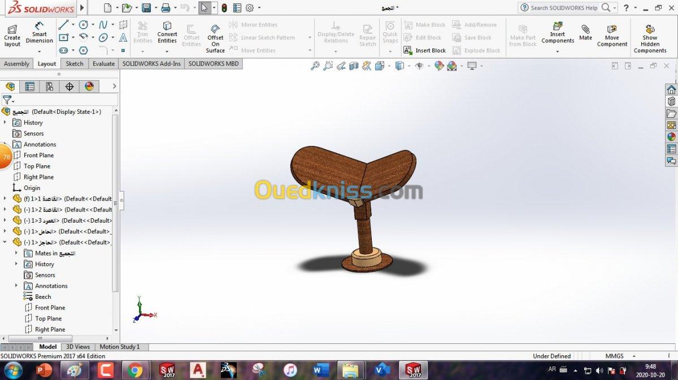678x380 pixels.
Task: Open the Motion Study 1 tab
Action: (119, 347)
